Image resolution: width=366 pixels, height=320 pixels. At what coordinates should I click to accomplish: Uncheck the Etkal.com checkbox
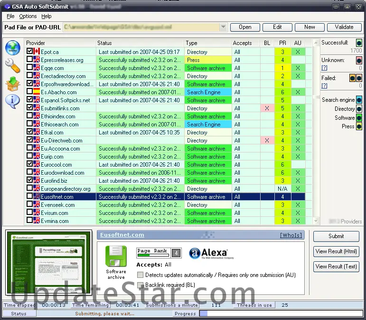point(29,132)
